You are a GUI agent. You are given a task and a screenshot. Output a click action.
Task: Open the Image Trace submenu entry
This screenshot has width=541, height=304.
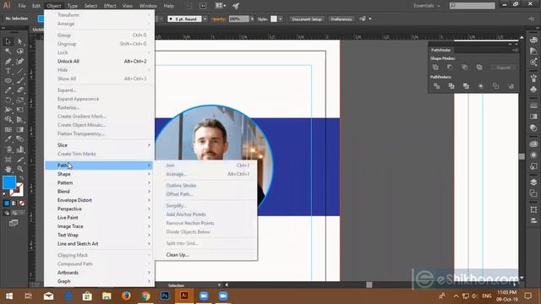coord(100,226)
